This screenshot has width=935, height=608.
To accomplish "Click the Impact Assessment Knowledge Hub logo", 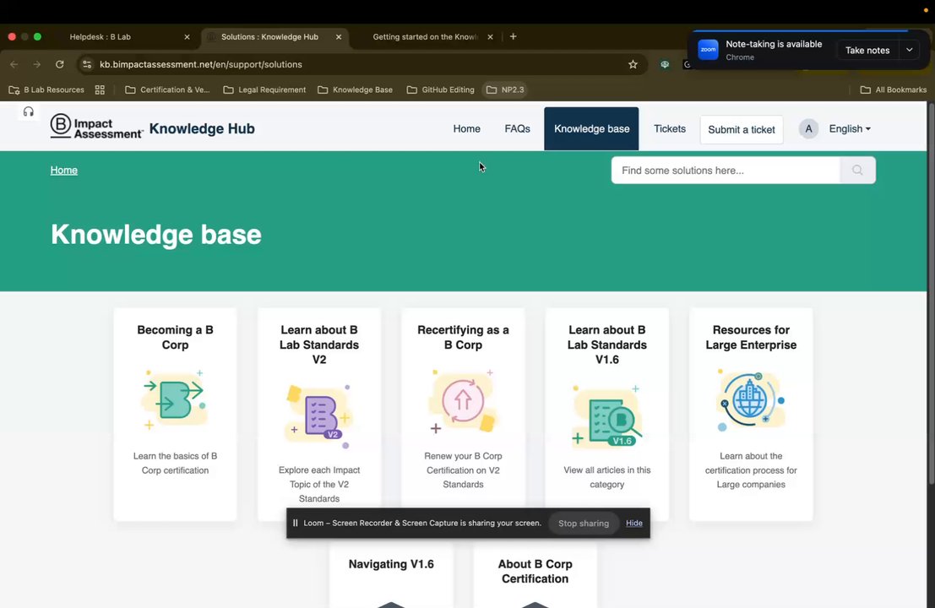I will [x=153, y=127].
